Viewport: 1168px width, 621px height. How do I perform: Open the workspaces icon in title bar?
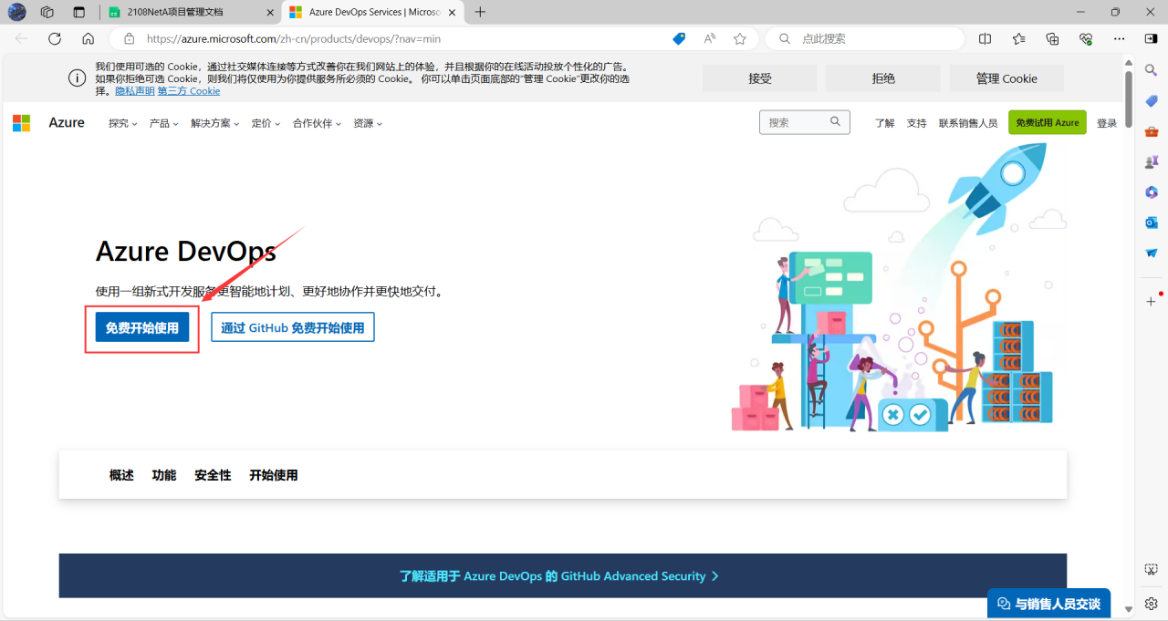tap(47, 12)
